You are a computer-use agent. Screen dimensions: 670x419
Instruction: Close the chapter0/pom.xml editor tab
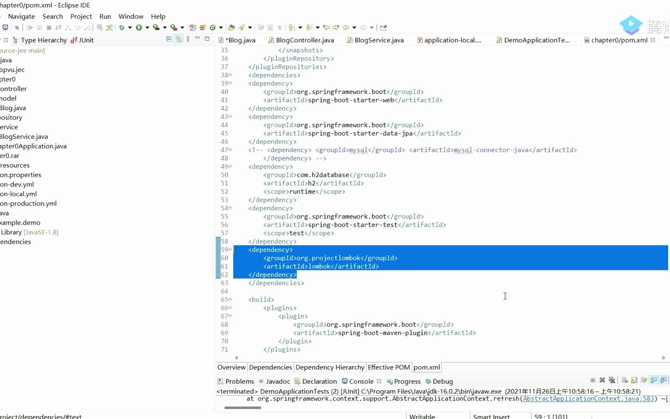tap(653, 40)
